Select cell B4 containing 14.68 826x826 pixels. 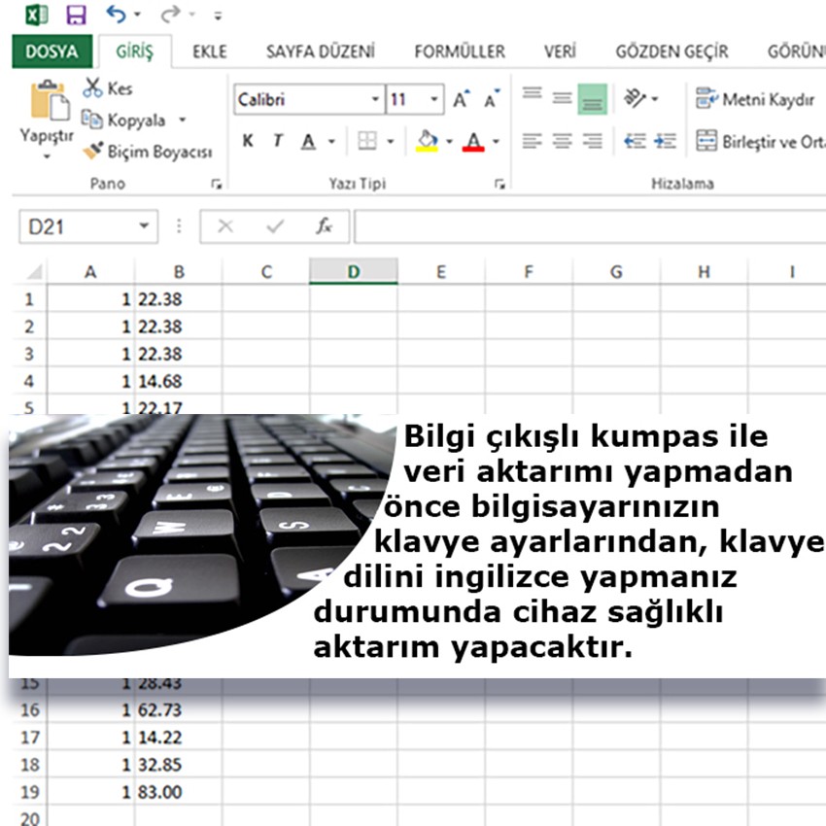pyautogui.click(x=178, y=381)
